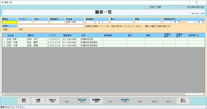Click the 検索 (F1) button
207x109 pixels.
tap(24, 101)
